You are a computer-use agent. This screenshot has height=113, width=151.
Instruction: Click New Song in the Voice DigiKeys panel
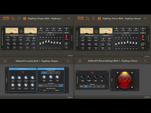(116, 29)
